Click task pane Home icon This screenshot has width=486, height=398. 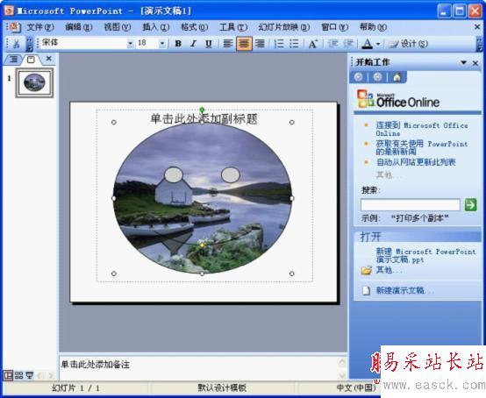point(397,77)
